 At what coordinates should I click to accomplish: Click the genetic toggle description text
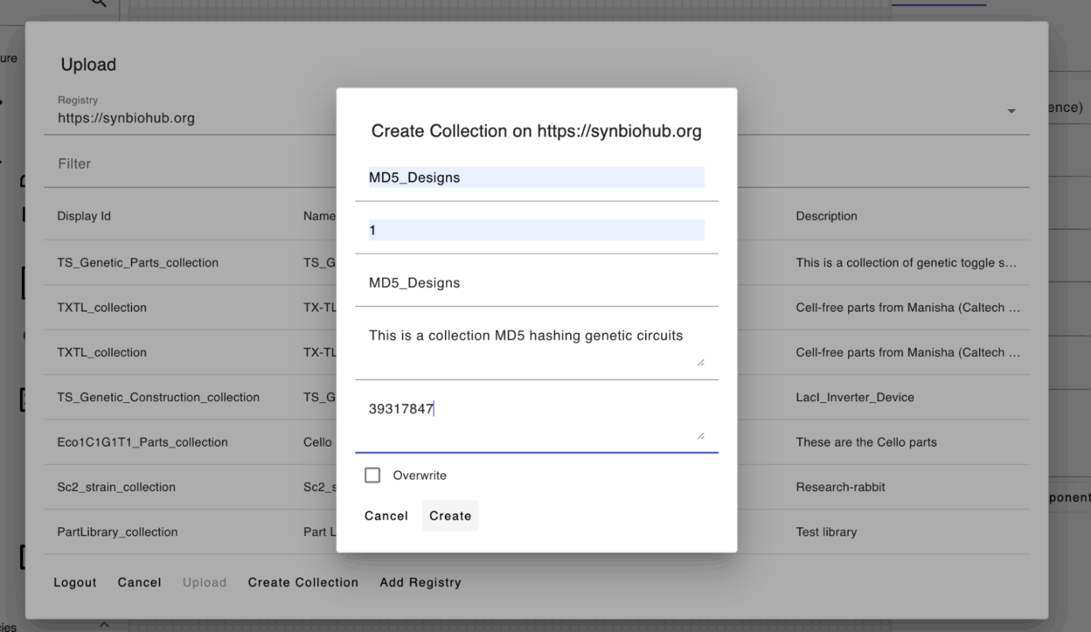pos(906,262)
